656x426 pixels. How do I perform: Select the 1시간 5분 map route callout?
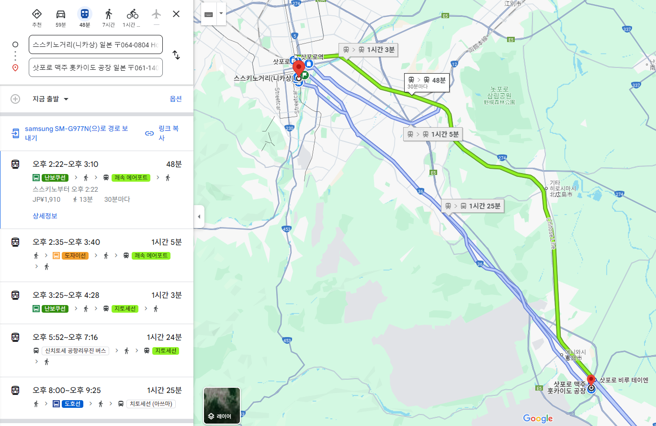click(433, 134)
